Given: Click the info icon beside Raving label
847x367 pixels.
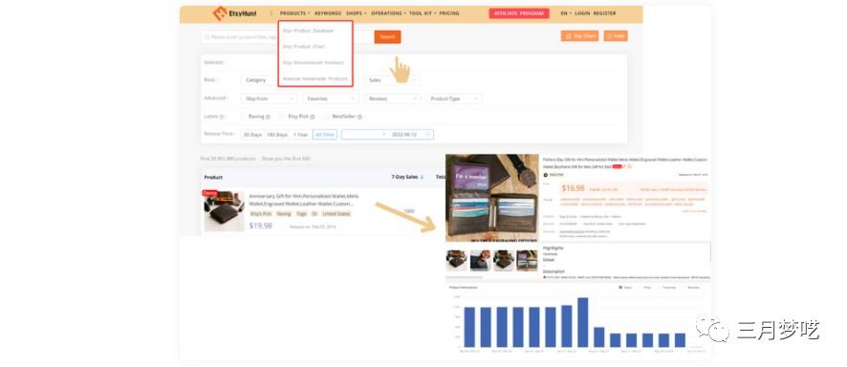Looking at the screenshot, I should [x=268, y=117].
